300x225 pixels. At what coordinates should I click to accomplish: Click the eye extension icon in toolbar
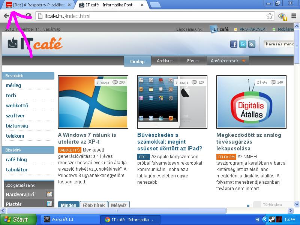(282, 16)
